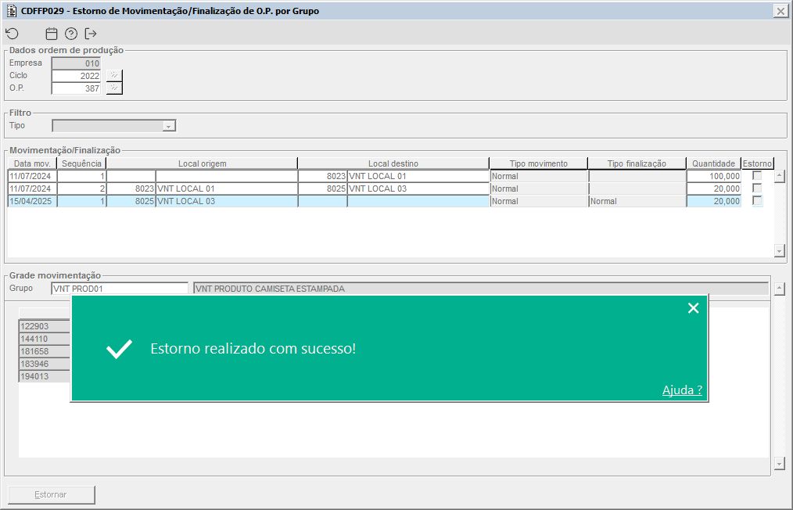
Task: Click the movement table scroll-up arrow
Action: pos(780,176)
